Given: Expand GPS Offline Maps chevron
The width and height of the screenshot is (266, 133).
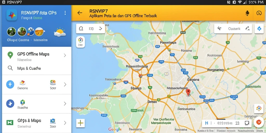Looking at the screenshot, I should pos(65,55).
